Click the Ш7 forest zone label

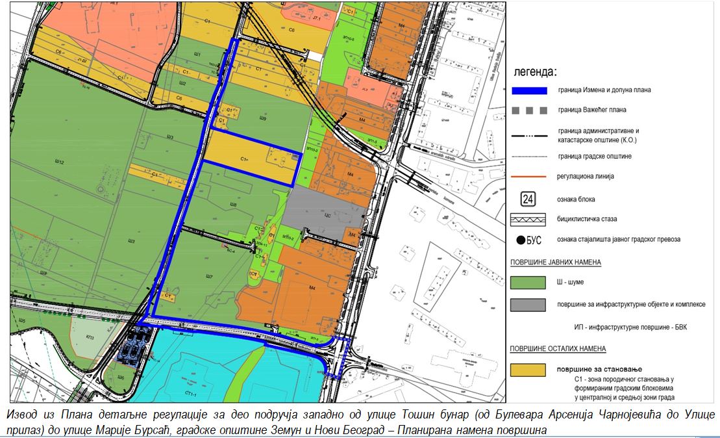pyautogui.click(x=209, y=277)
